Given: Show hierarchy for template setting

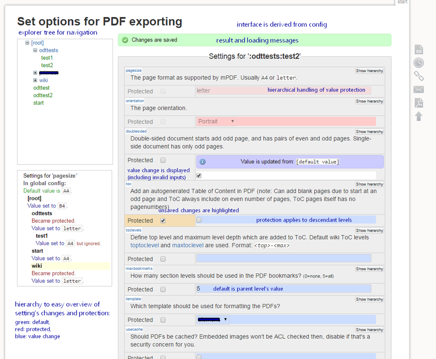Looking at the screenshot, I should 369,299.
